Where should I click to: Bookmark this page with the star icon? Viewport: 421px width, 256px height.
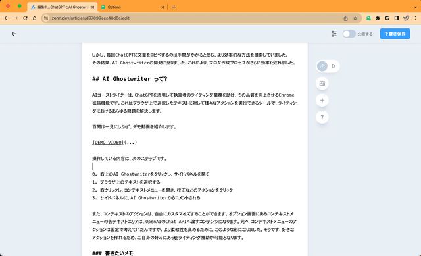[x=355, y=18]
